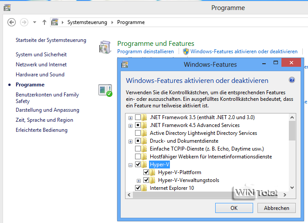308x223 pixels.
Task: Click the Standardprogramme monitor icon
Action: click(x=105, y=90)
